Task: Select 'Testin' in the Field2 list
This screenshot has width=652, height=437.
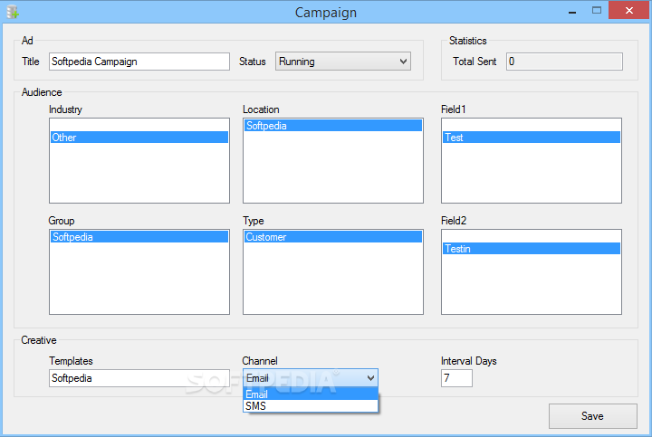Action: point(532,249)
